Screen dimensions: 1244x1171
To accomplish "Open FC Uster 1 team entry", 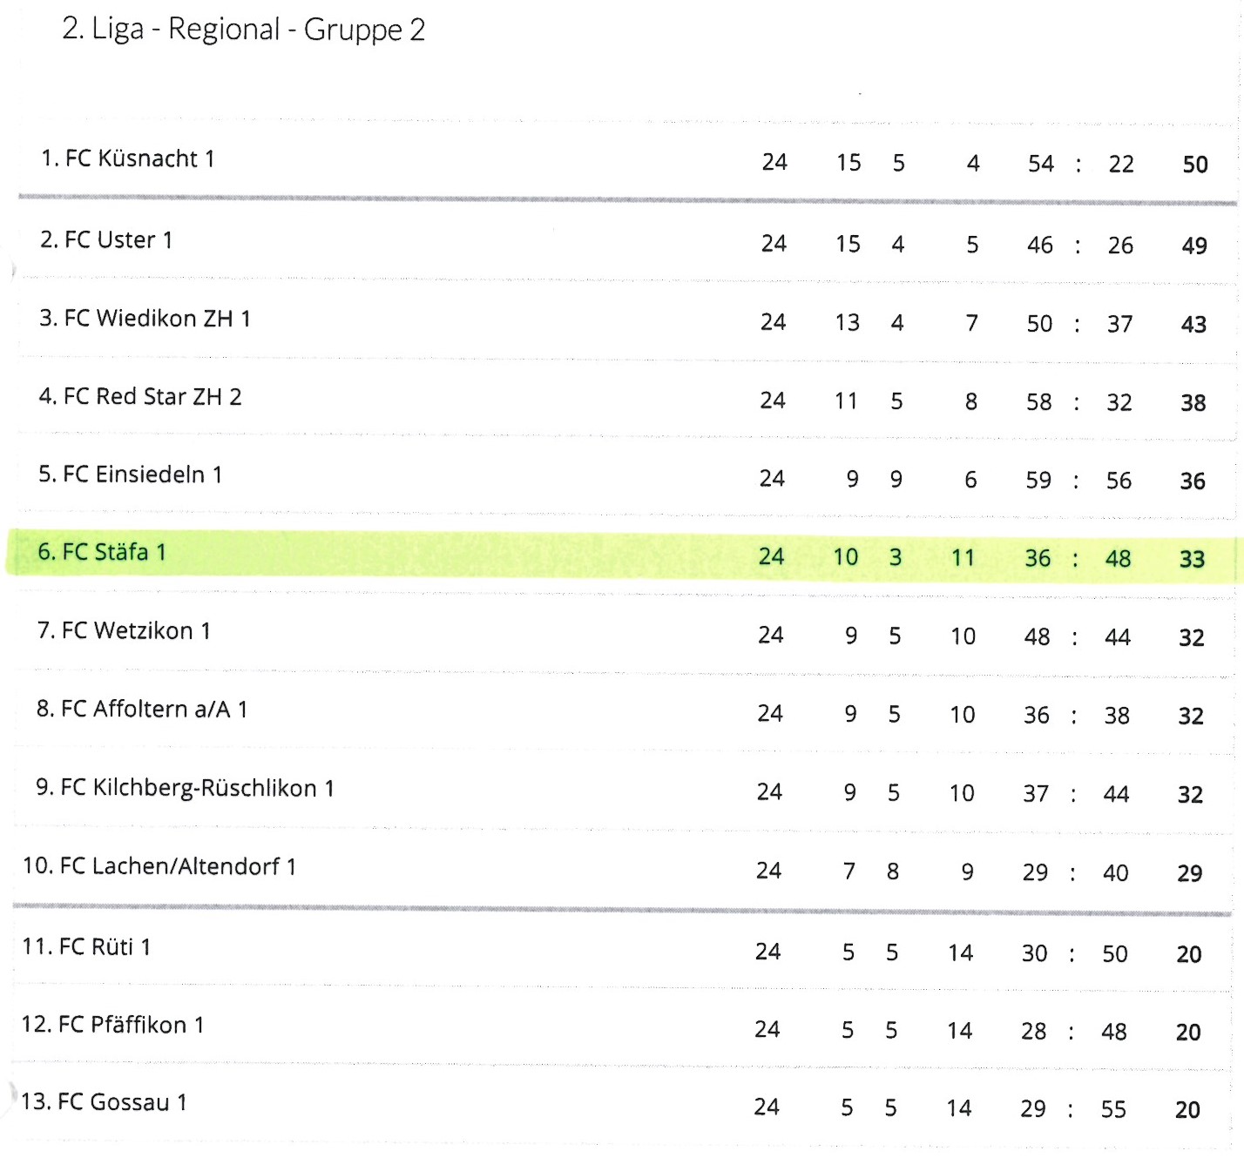I will [x=118, y=239].
